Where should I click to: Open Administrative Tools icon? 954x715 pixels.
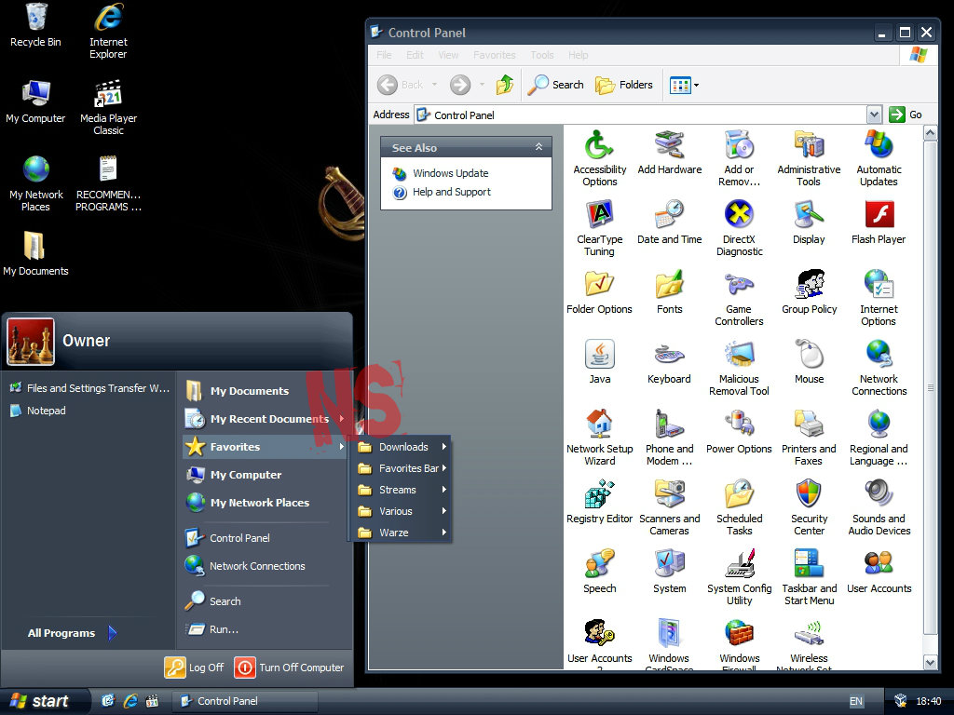pos(809,158)
